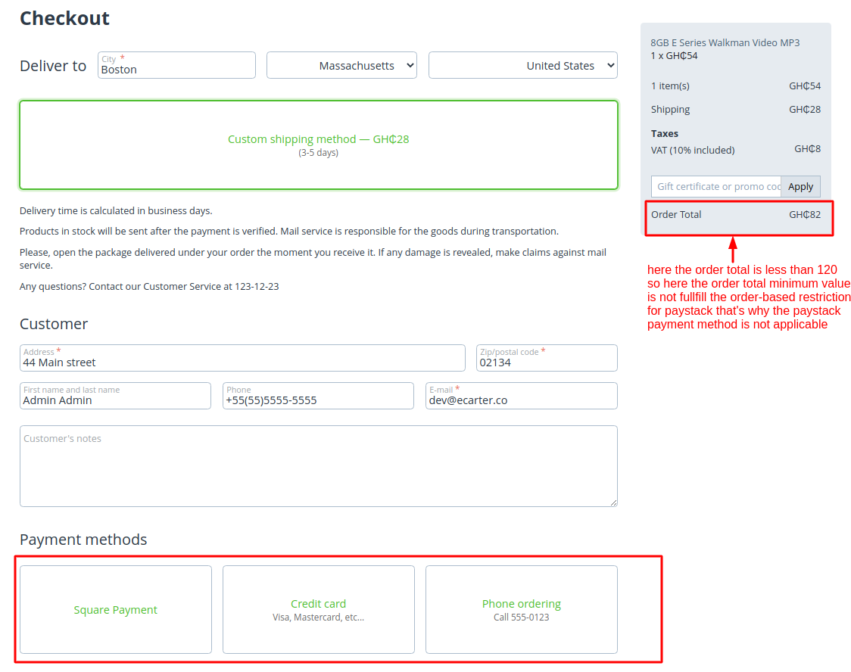This screenshot has width=851, height=672.
Task: Choose Phone ordering payment method
Action: (x=521, y=610)
